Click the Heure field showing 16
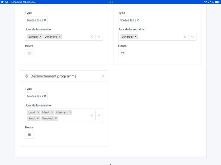The width and height of the screenshot is (221, 165). click(x=30, y=135)
